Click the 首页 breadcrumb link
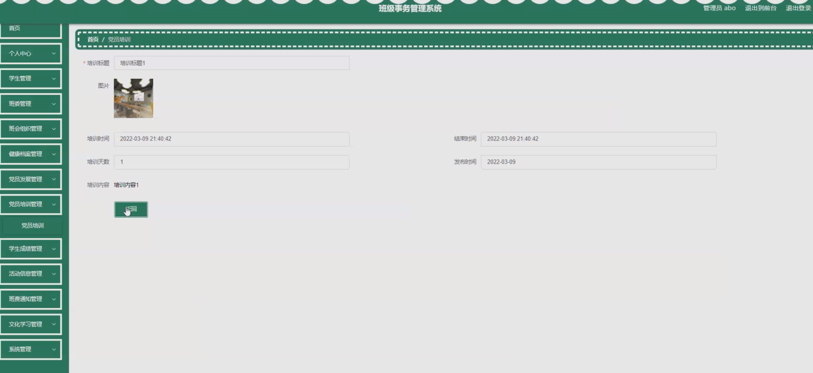The width and height of the screenshot is (813, 373). tap(93, 40)
